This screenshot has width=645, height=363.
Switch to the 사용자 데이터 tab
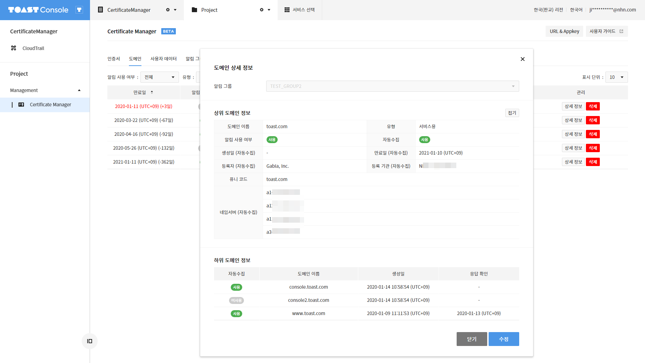click(x=163, y=59)
